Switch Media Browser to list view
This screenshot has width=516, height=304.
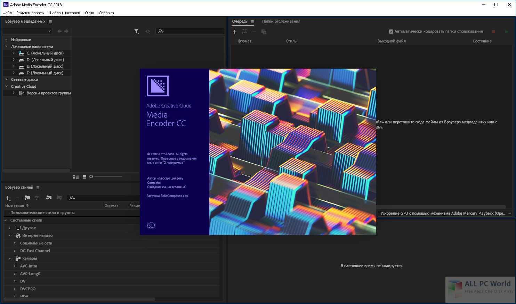tap(76, 177)
